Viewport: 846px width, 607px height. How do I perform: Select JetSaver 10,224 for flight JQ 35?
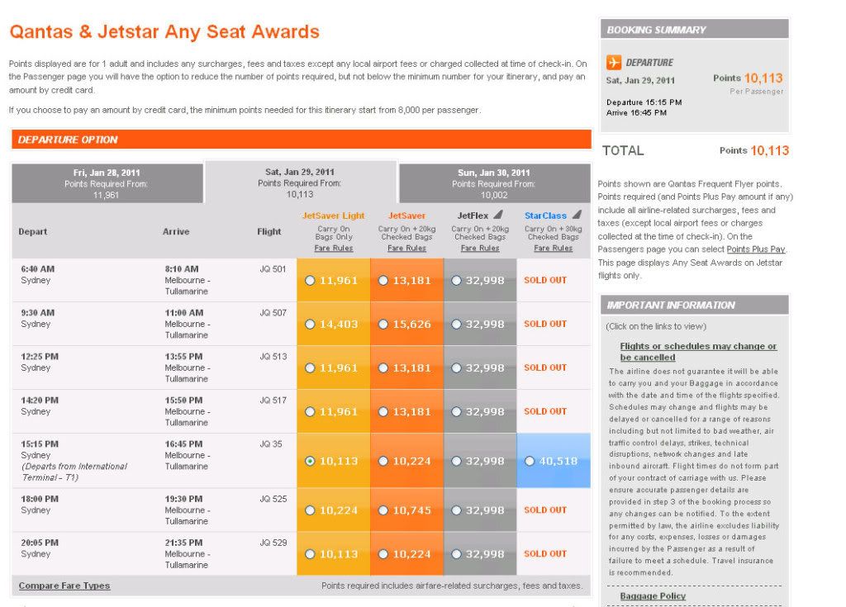383,462
